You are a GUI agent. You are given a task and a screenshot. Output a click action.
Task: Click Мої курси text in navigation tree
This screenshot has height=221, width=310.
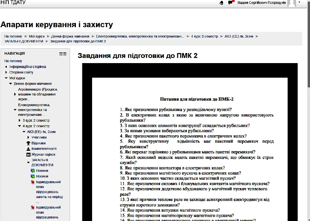(x=17, y=78)
